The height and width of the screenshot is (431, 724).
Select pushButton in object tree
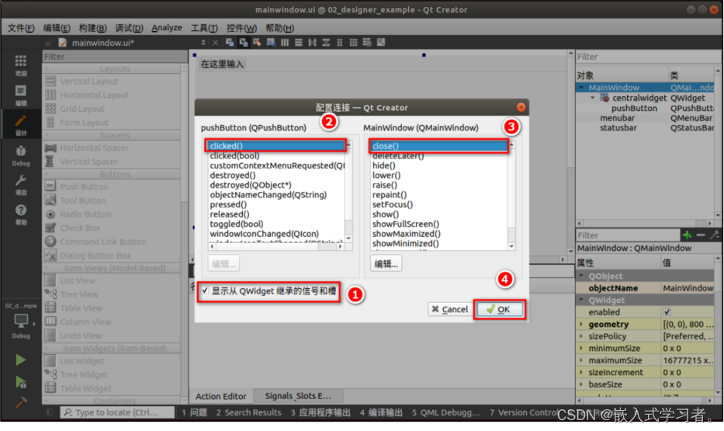click(x=634, y=108)
